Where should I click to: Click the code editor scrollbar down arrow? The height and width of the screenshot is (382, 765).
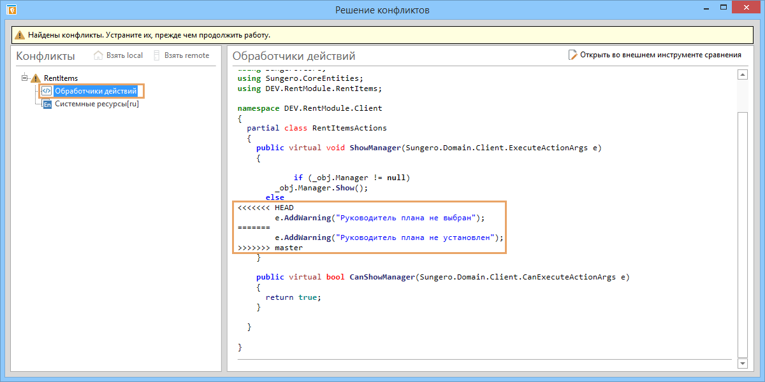coord(742,363)
